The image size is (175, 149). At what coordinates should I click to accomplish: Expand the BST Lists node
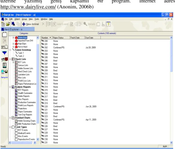point(13,62)
